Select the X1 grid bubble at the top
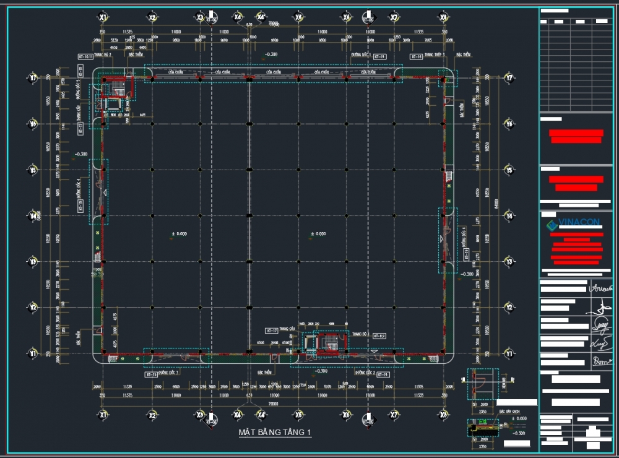Screen dimensions: 619x458 [103, 17]
